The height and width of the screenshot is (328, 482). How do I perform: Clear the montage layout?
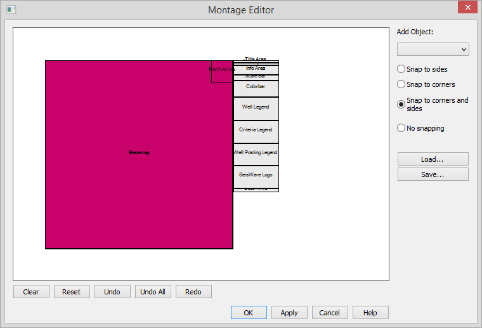coord(31,292)
